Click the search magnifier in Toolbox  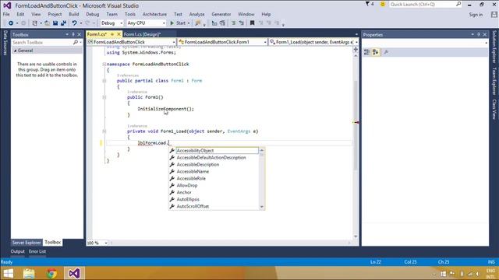pyautogui.click(x=76, y=42)
